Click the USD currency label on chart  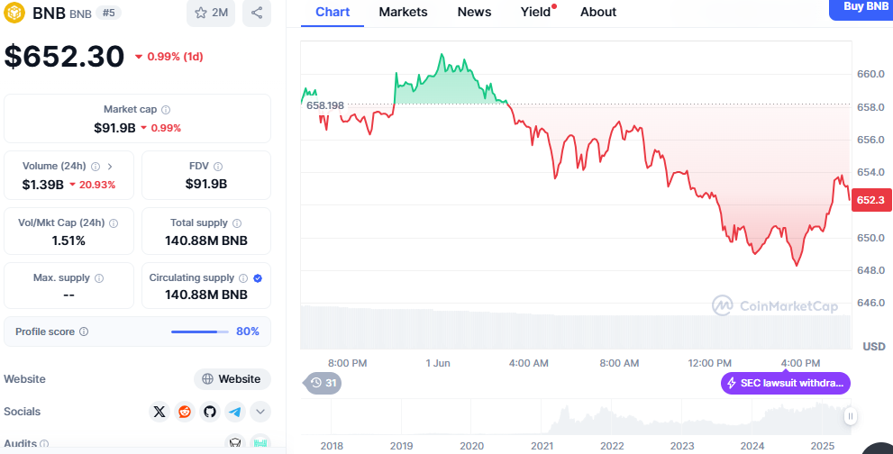click(x=874, y=346)
